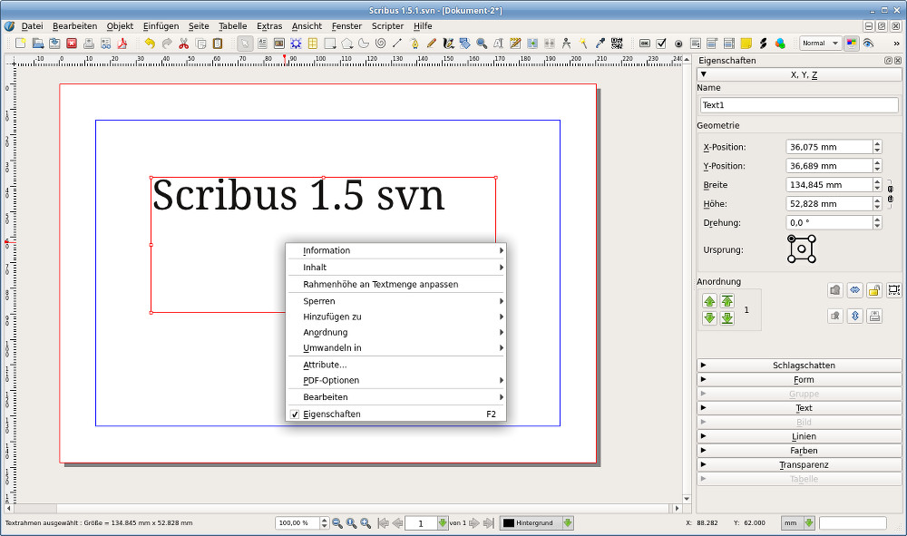Export as PDF using the PDF icon
The image size is (907, 536).
(122, 44)
